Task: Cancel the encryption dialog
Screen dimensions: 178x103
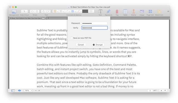Action: pos(81,45)
